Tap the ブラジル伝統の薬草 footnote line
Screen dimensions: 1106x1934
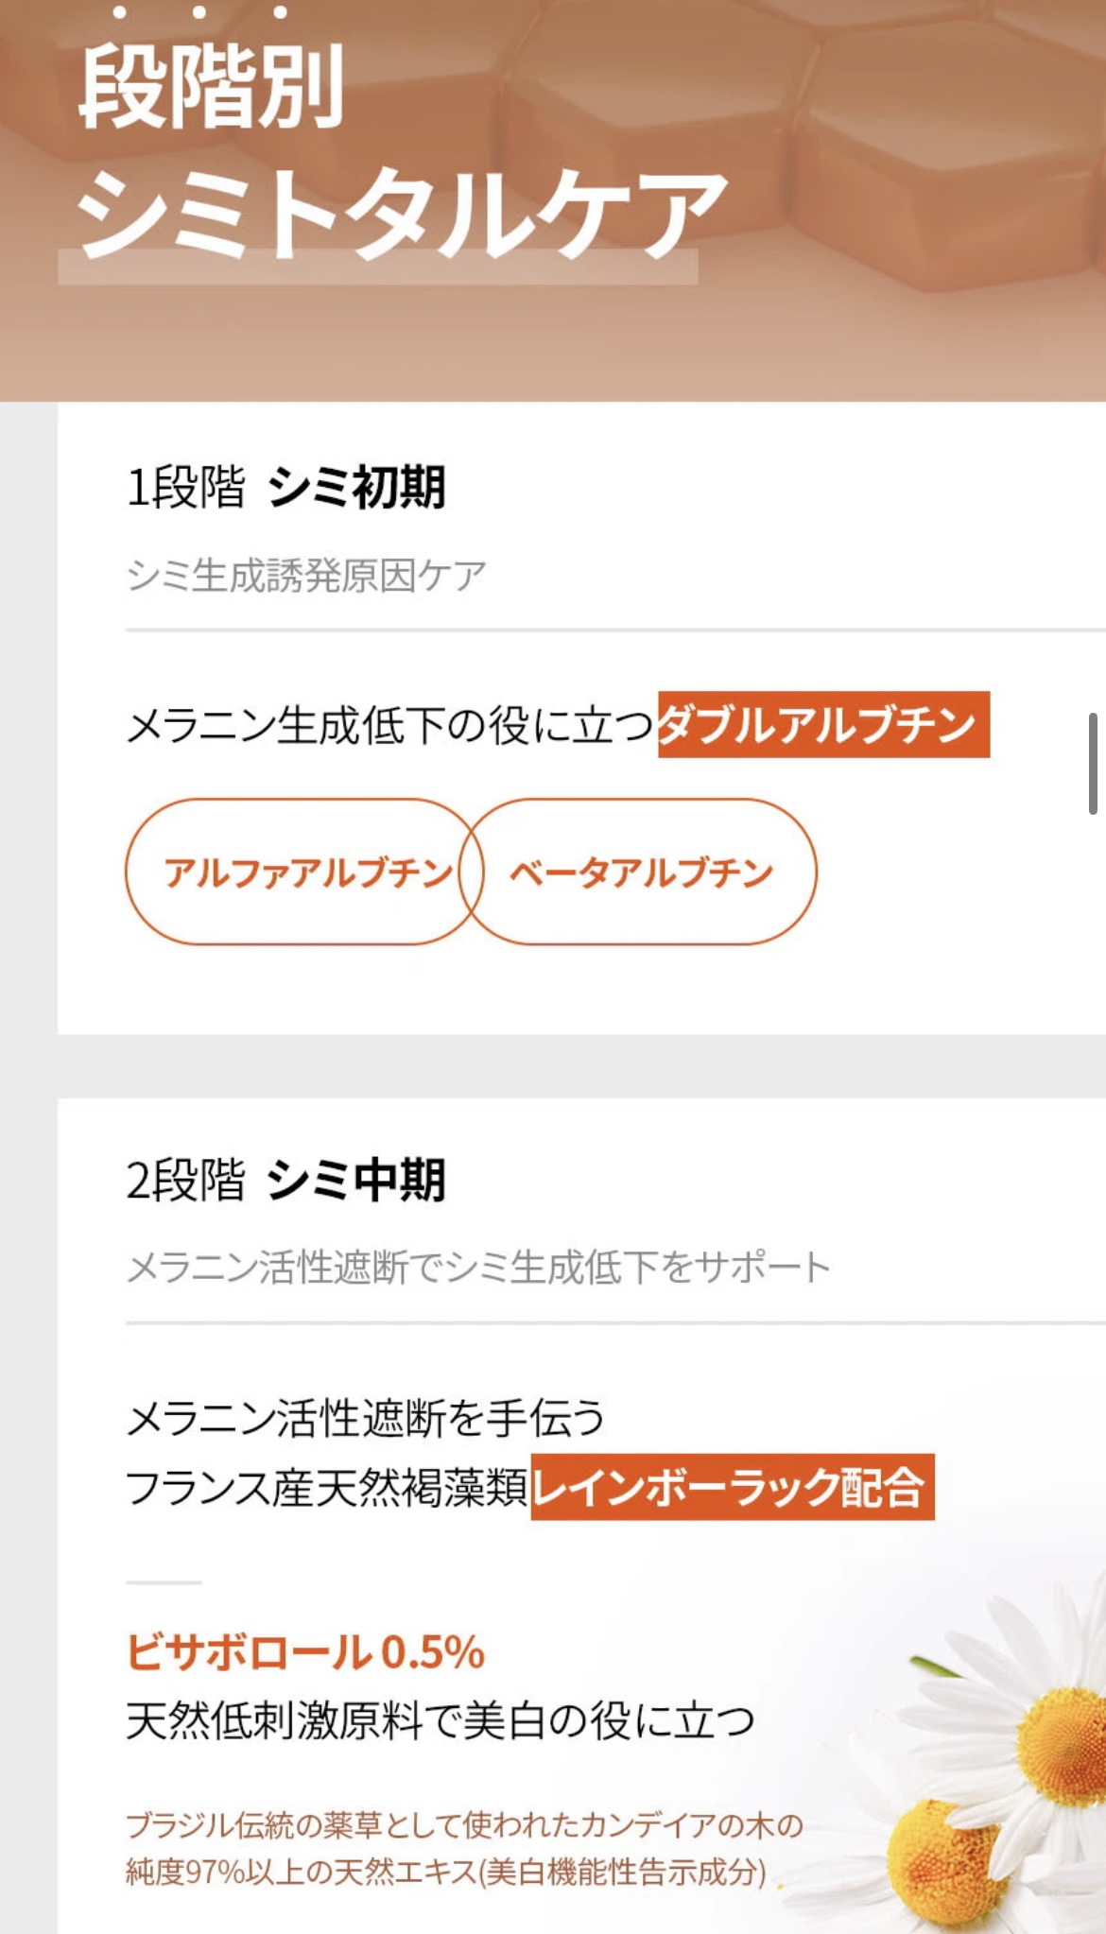click(x=464, y=1824)
